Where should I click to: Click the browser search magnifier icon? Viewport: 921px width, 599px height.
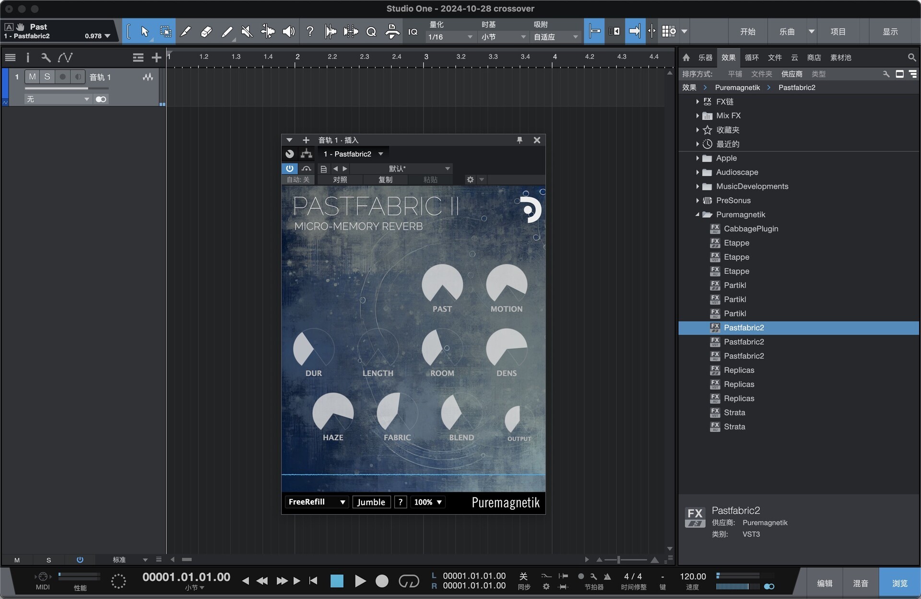(911, 58)
